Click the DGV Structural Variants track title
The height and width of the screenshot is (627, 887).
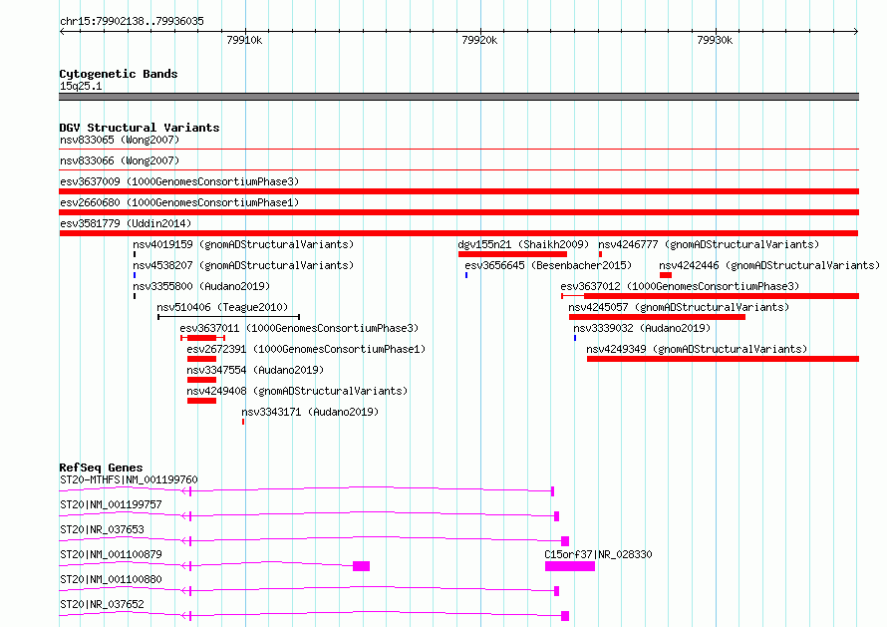pyautogui.click(x=140, y=128)
